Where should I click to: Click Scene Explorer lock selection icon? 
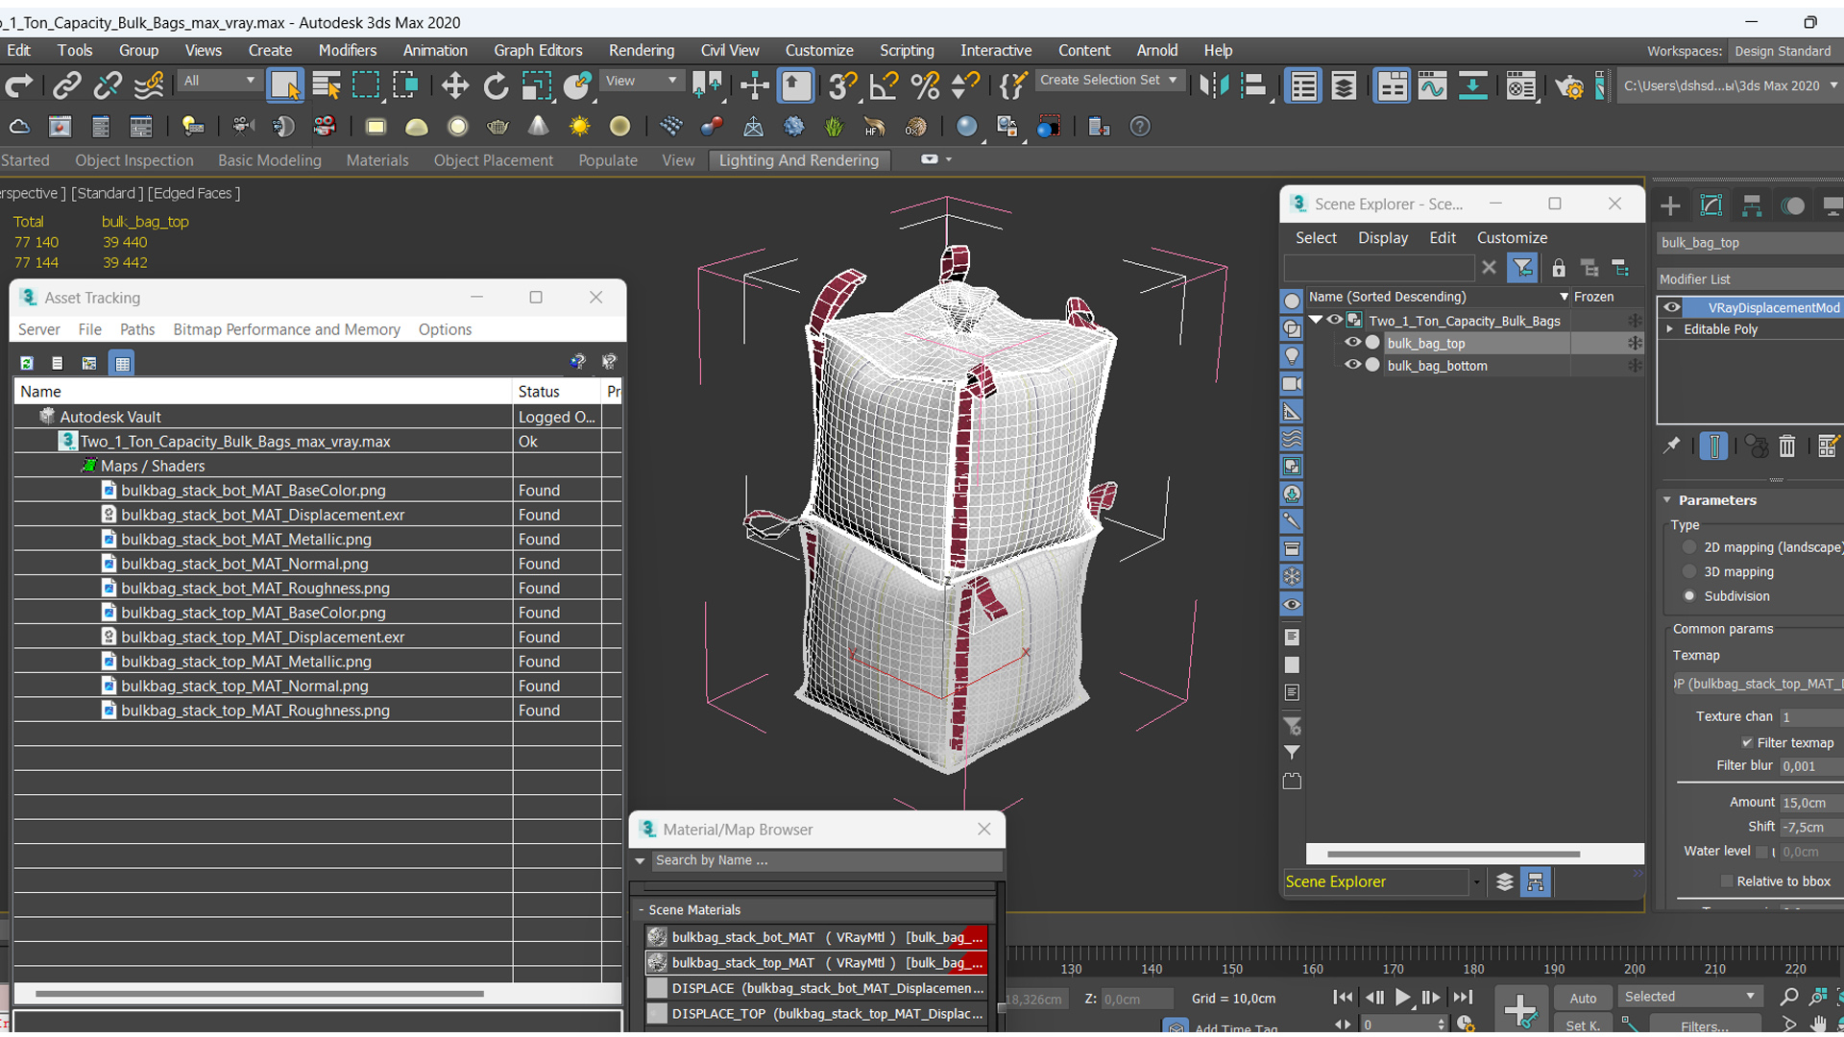(x=1559, y=268)
